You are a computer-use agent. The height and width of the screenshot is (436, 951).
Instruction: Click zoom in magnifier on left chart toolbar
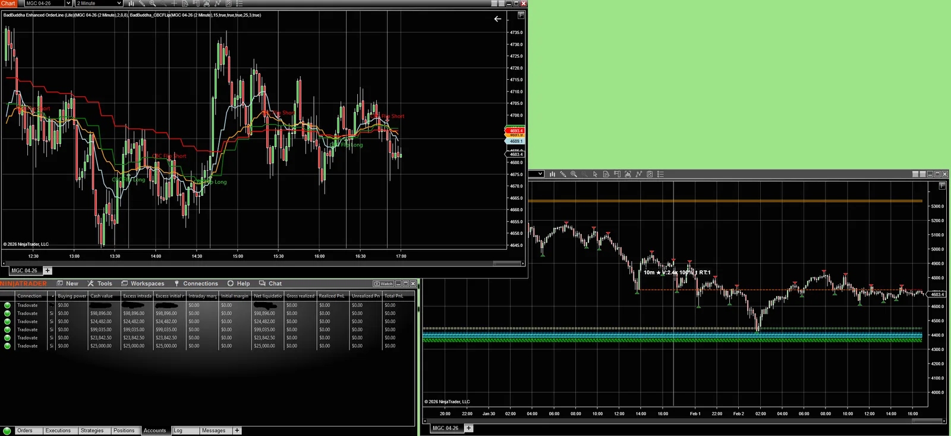pos(153,4)
